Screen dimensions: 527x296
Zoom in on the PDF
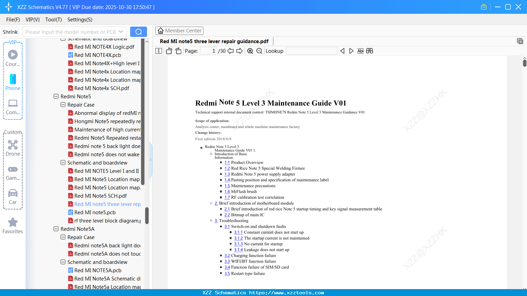click(x=250, y=51)
